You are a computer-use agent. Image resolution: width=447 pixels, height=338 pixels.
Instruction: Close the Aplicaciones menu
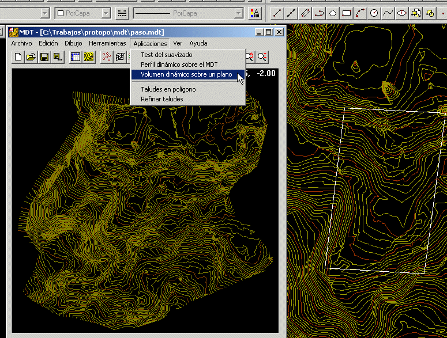150,44
